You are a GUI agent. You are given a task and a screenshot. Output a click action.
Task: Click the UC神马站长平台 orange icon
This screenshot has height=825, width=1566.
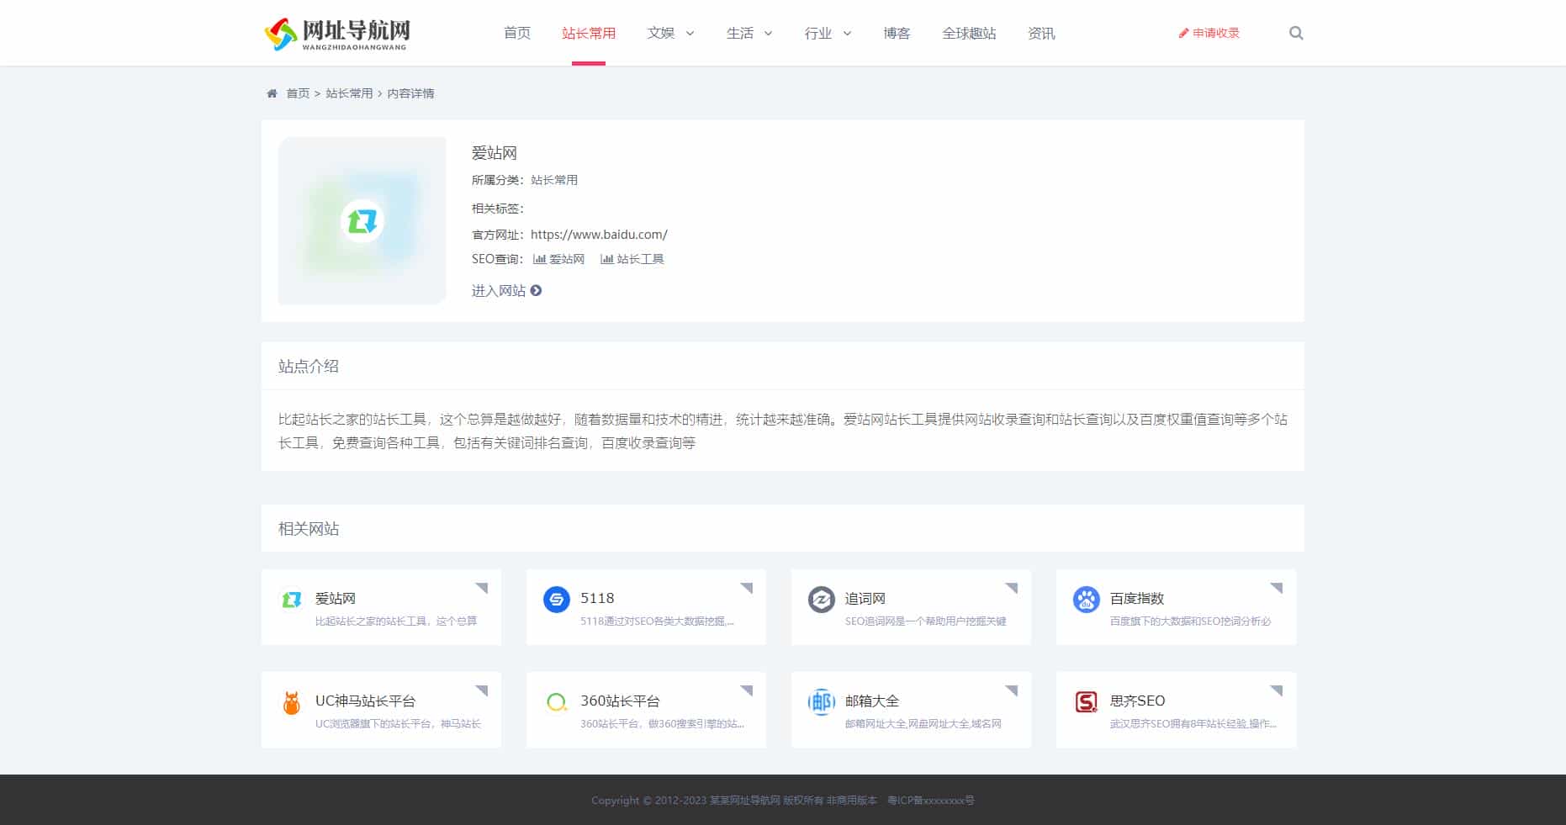tap(291, 701)
